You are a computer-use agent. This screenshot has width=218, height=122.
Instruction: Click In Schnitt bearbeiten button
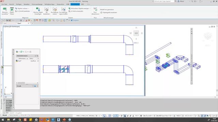22,11
